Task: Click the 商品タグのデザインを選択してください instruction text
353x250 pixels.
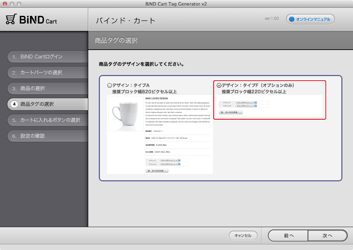Action: click(x=142, y=64)
